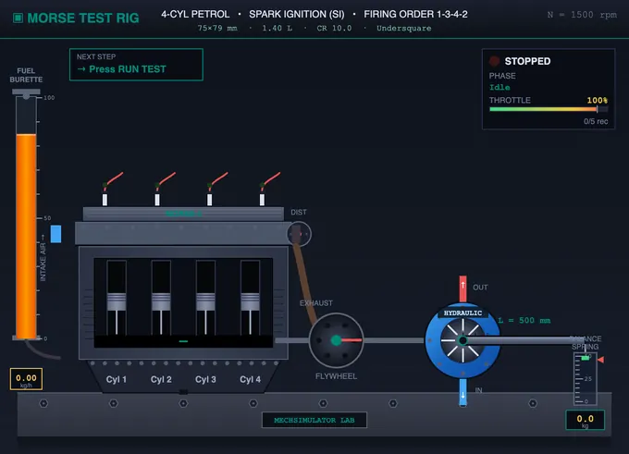Click the L = 500 mm text
This screenshot has width=629, height=454.
pos(524,321)
